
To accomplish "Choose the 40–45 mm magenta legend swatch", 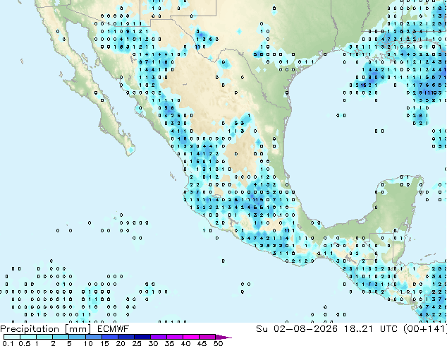I will tap(191, 337).
